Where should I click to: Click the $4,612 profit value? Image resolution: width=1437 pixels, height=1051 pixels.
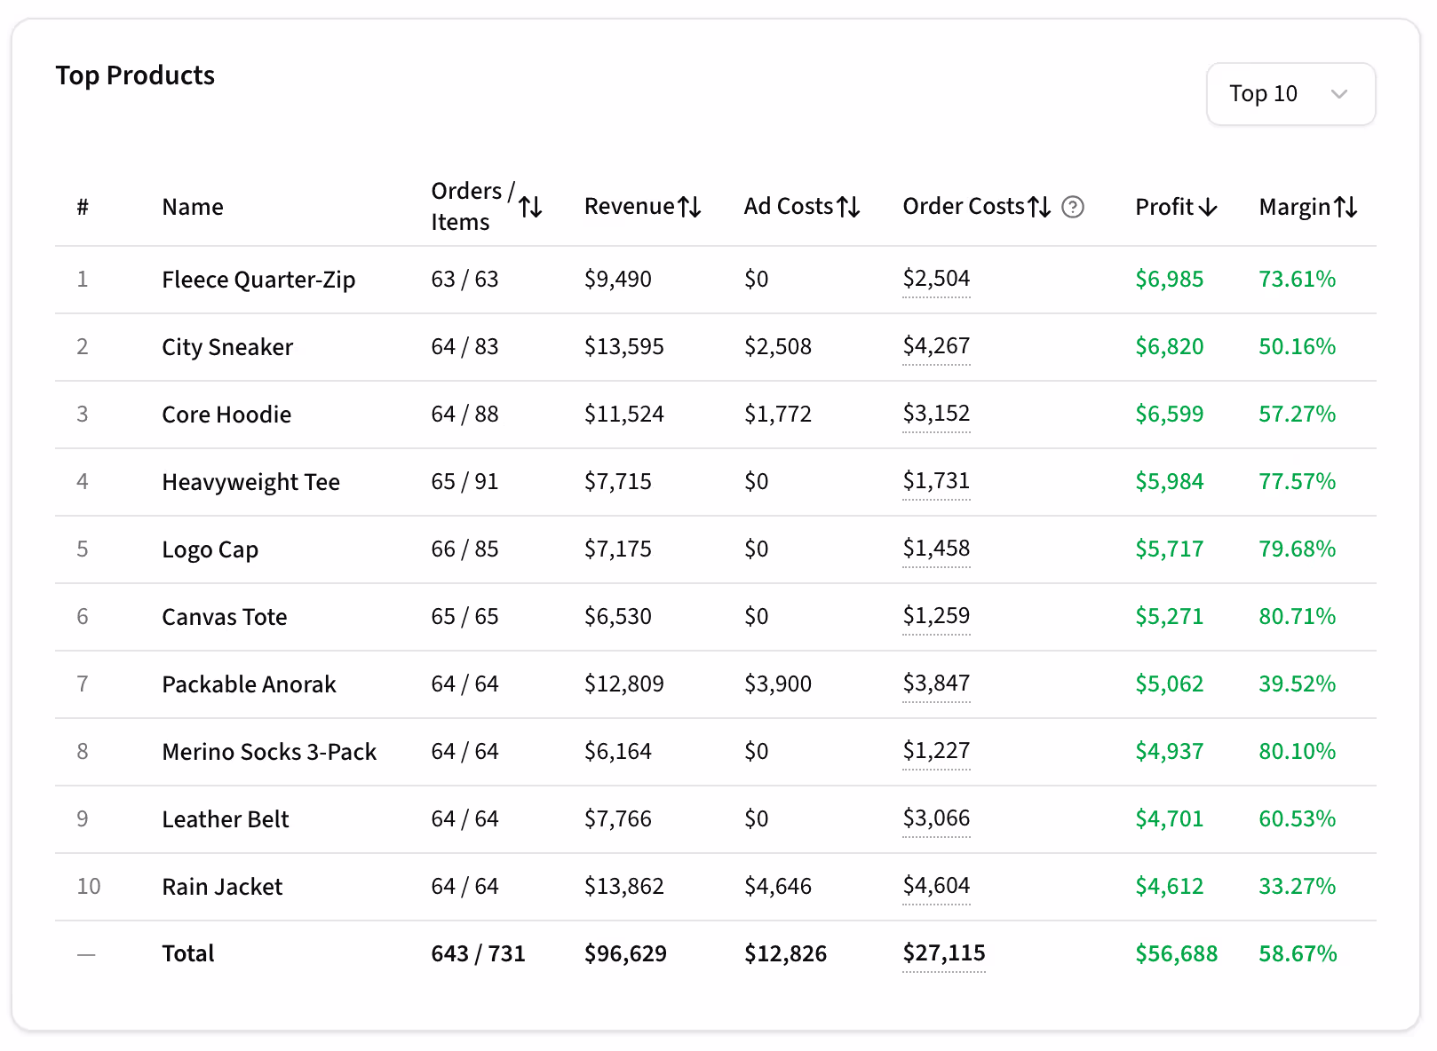(x=1170, y=887)
